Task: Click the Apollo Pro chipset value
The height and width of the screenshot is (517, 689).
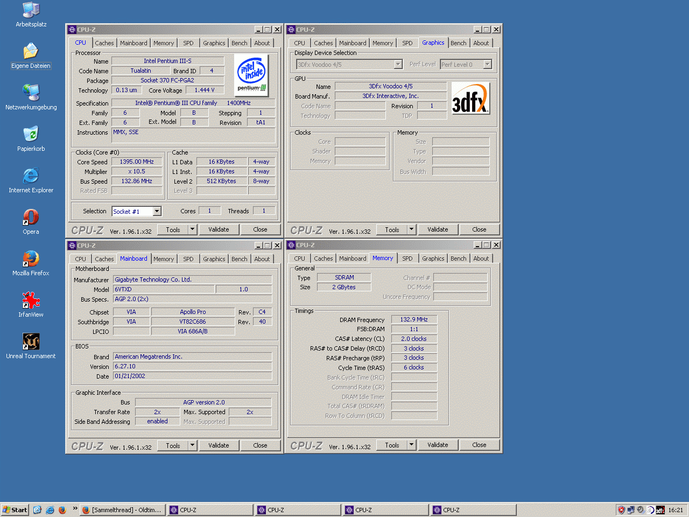Action: [x=193, y=312]
